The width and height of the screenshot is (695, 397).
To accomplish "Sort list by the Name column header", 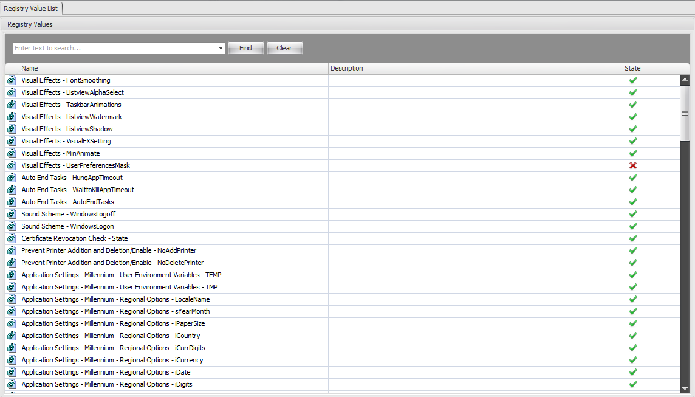I will (x=173, y=68).
